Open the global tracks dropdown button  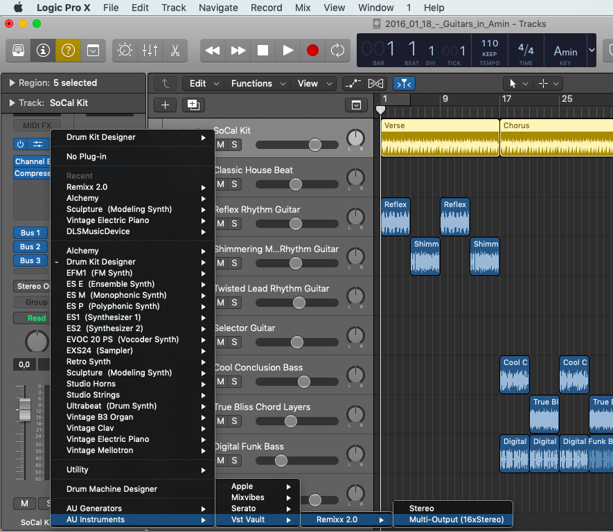(x=356, y=105)
